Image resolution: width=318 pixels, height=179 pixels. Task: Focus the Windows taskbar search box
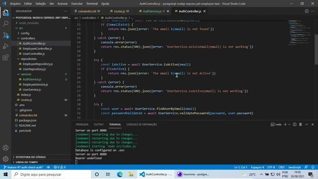click(51, 175)
